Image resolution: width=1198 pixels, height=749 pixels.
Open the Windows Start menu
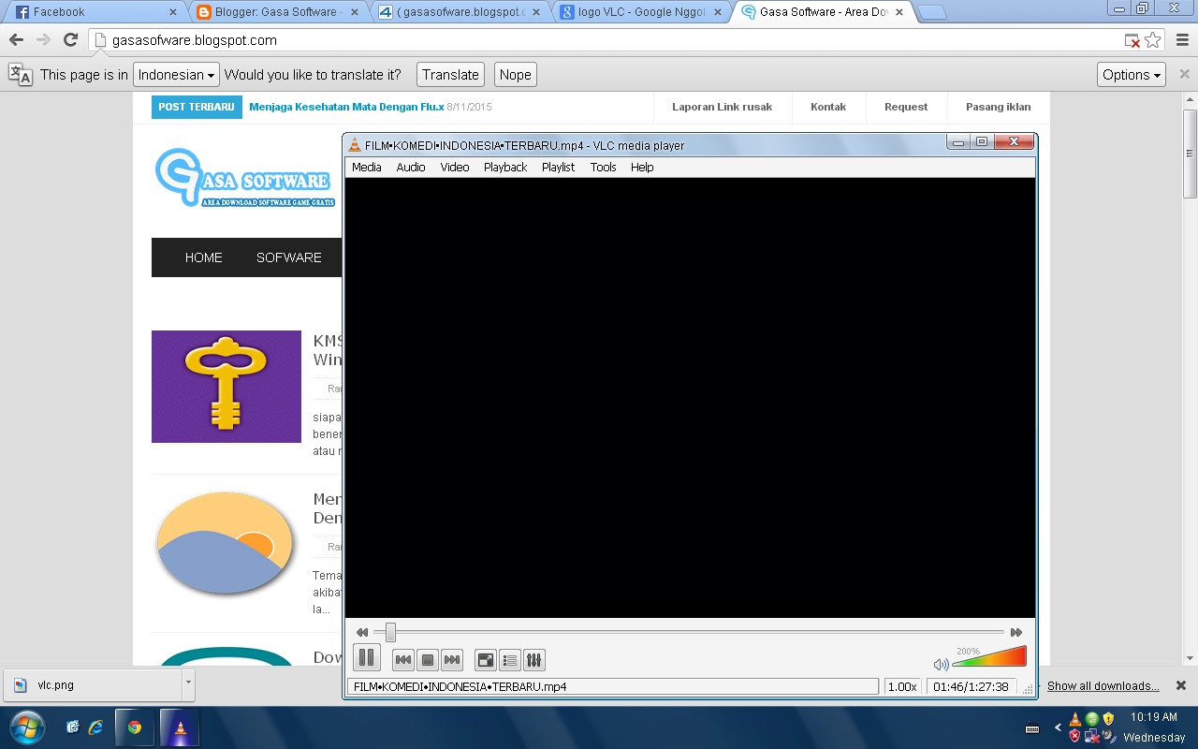[26, 727]
